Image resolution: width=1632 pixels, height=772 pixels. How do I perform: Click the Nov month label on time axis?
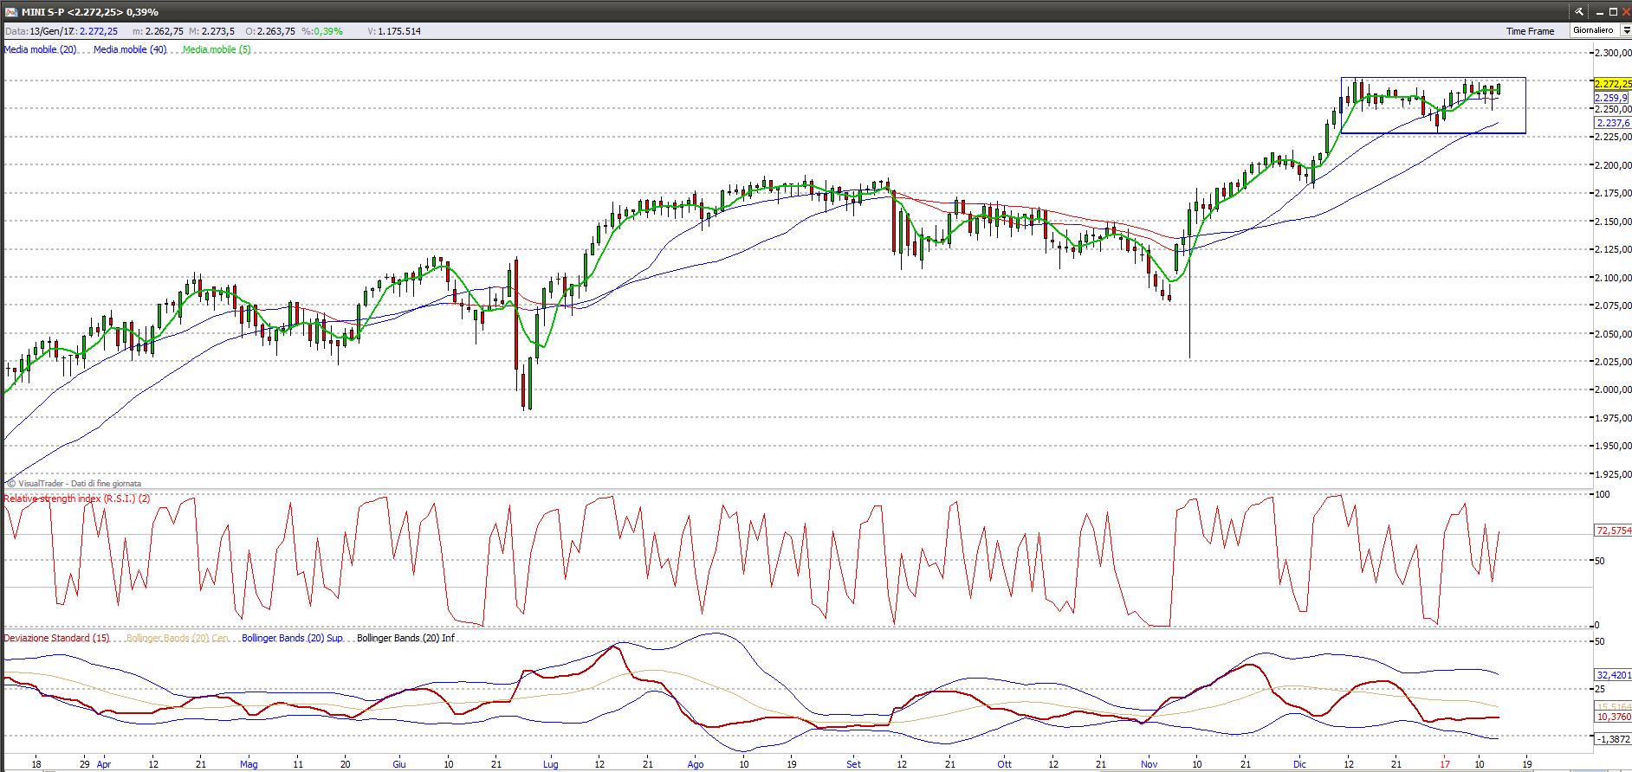point(1150,764)
